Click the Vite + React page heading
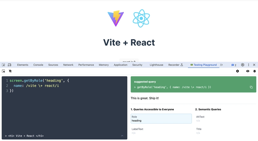The width and height of the screenshot is (258, 141). click(x=129, y=42)
